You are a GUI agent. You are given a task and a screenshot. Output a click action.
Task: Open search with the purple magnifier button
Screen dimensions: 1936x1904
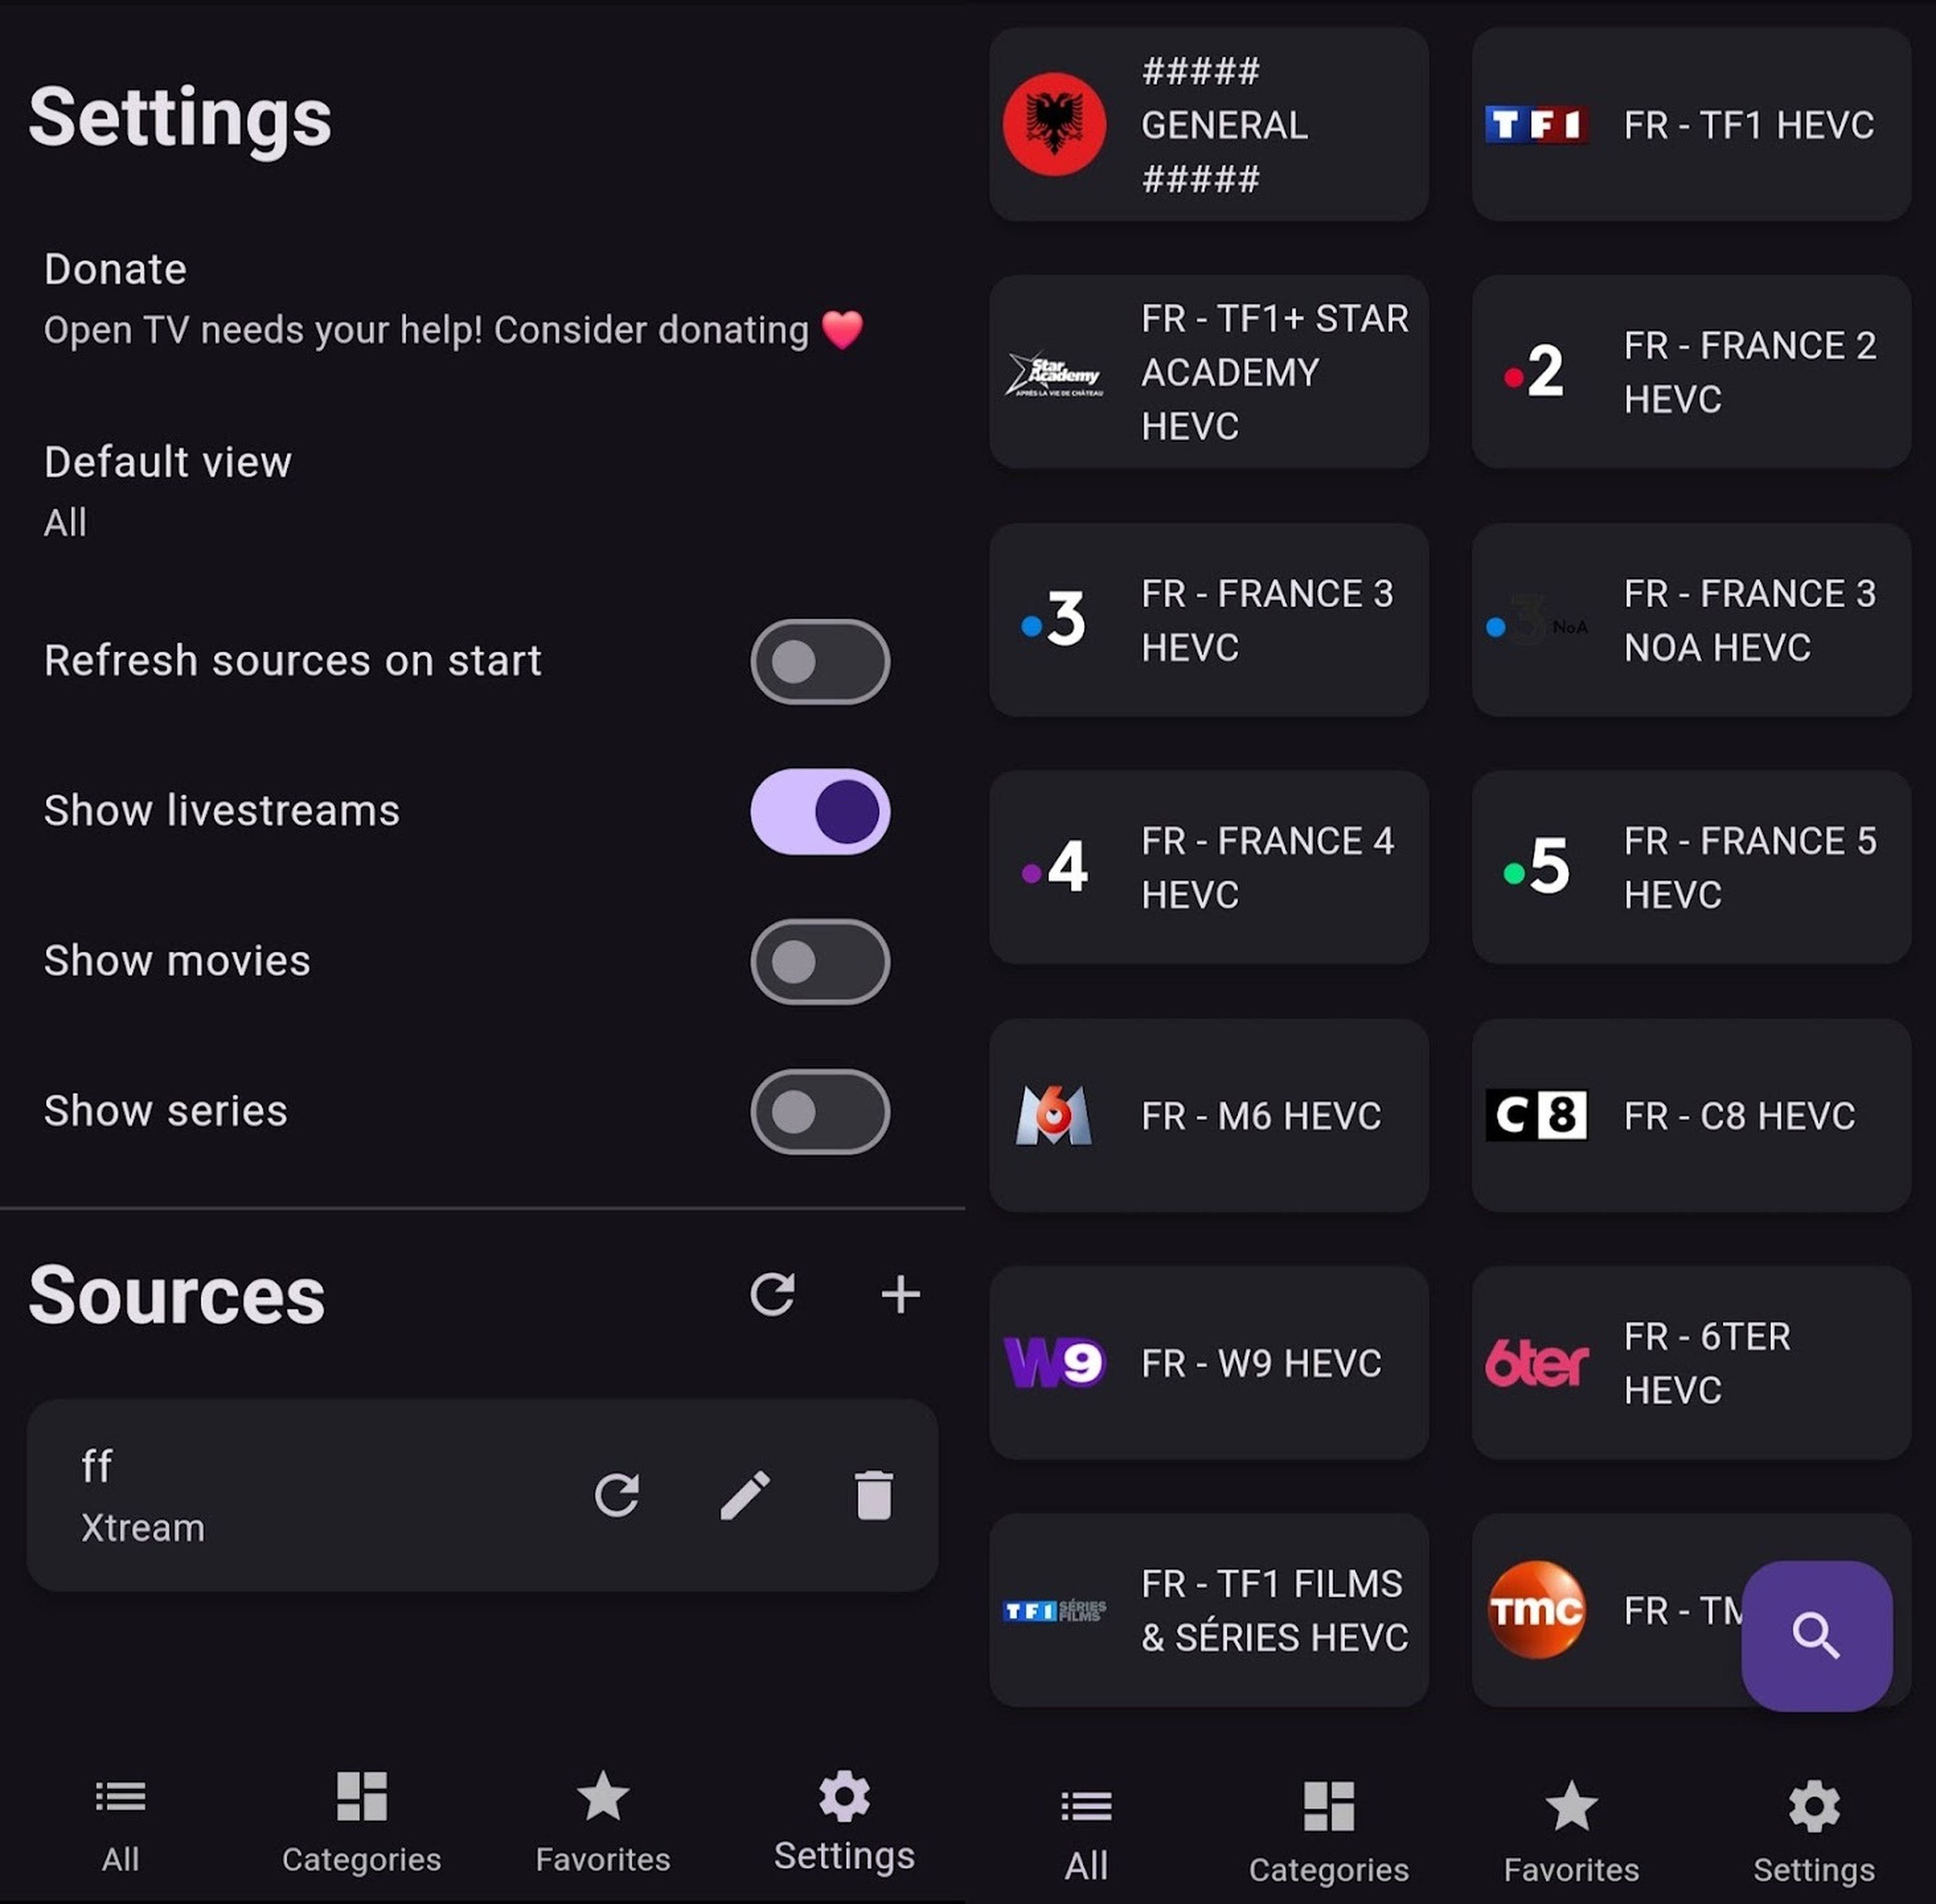(1816, 1636)
